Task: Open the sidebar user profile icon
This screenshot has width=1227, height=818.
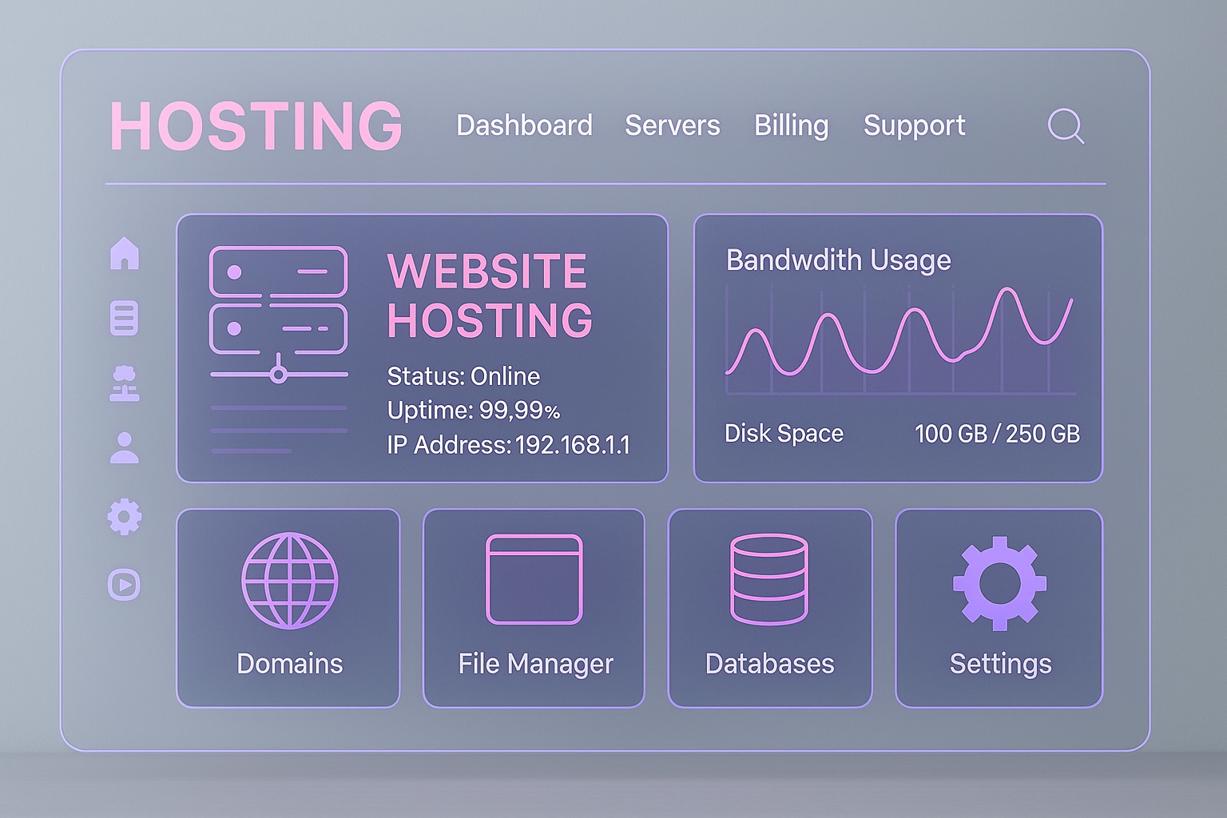Action: pos(124,448)
